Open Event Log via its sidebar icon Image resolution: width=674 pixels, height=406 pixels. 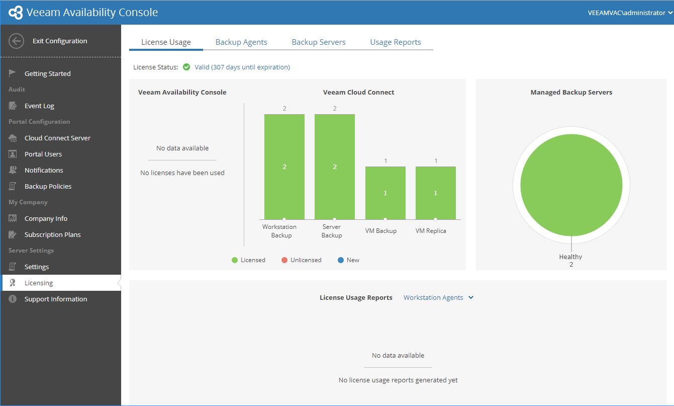click(x=13, y=106)
